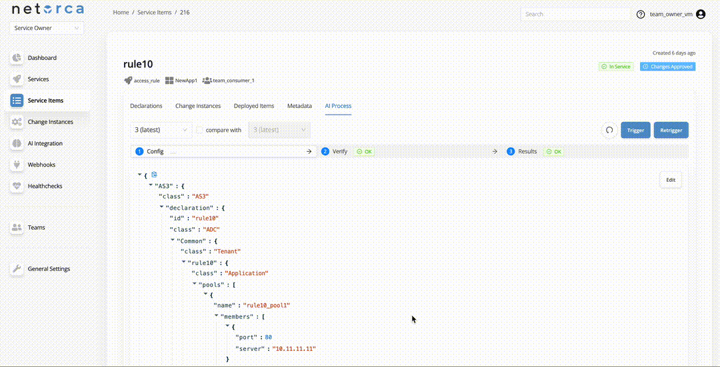720x367 pixels.
Task: Collapse the root JSON object
Action: (x=139, y=175)
